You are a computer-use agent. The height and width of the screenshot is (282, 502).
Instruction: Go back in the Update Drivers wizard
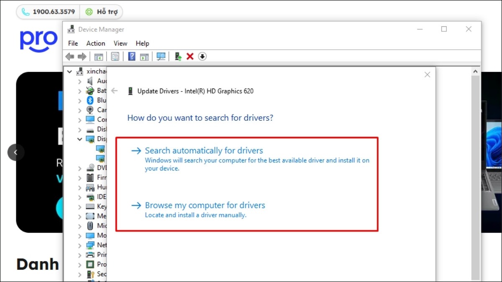click(x=115, y=91)
